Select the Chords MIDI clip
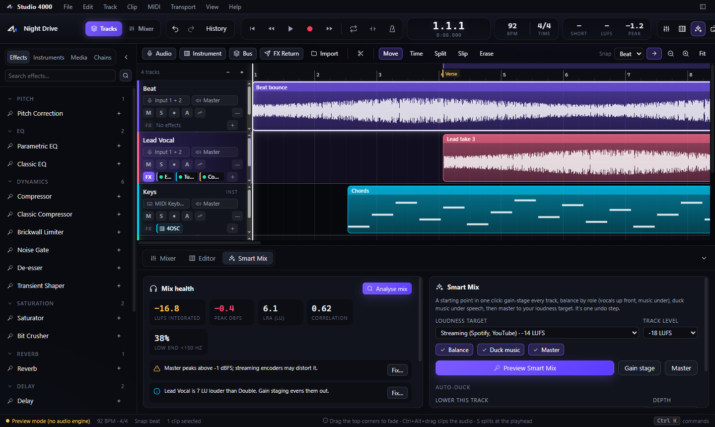 (529, 210)
